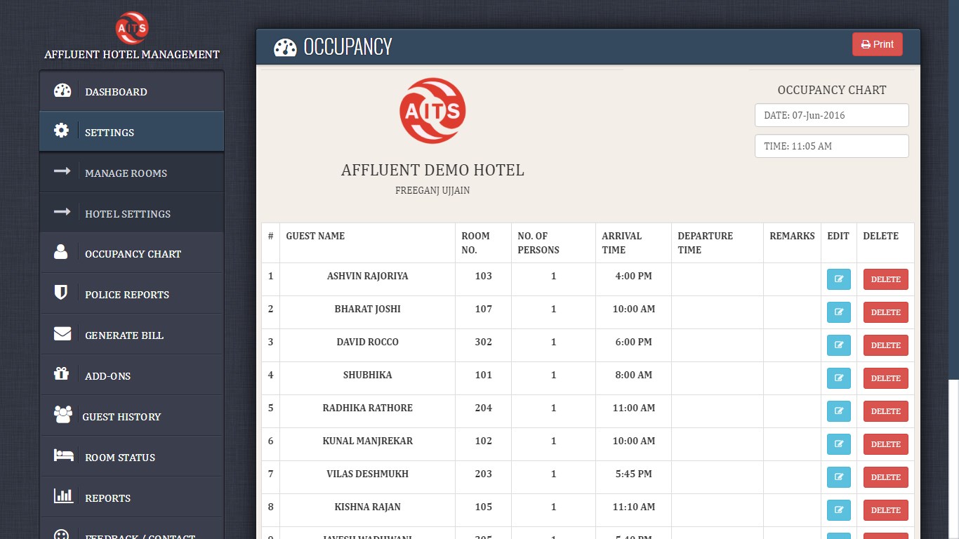Open the Settings menu item
Screen dimensions: 959x539
click(132, 131)
